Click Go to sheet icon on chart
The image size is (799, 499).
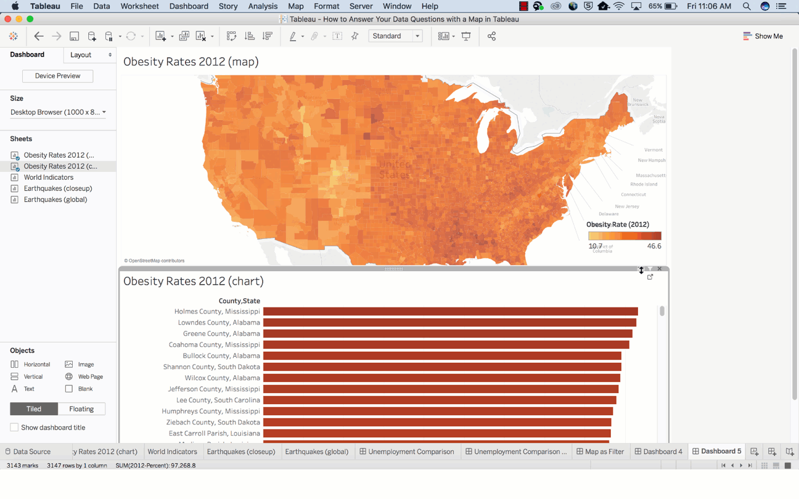(x=650, y=277)
